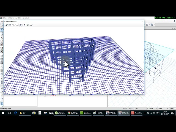Screen dimensions: 176x132
Task: Select the pan hand tool in rendered view
Action: [x=20, y=25]
